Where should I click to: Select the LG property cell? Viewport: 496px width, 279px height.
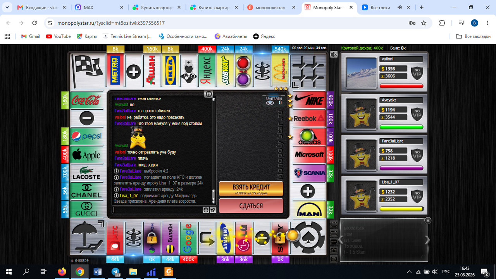point(243,238)
